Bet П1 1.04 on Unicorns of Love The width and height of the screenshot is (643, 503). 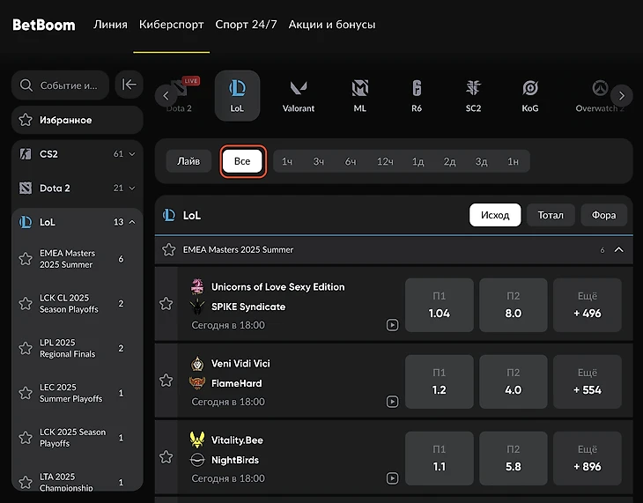[x=440, y=305]
